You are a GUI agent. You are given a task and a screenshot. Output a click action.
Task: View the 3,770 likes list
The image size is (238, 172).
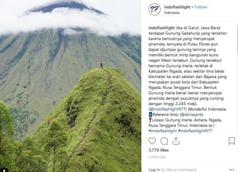click(x=159, y=150)
